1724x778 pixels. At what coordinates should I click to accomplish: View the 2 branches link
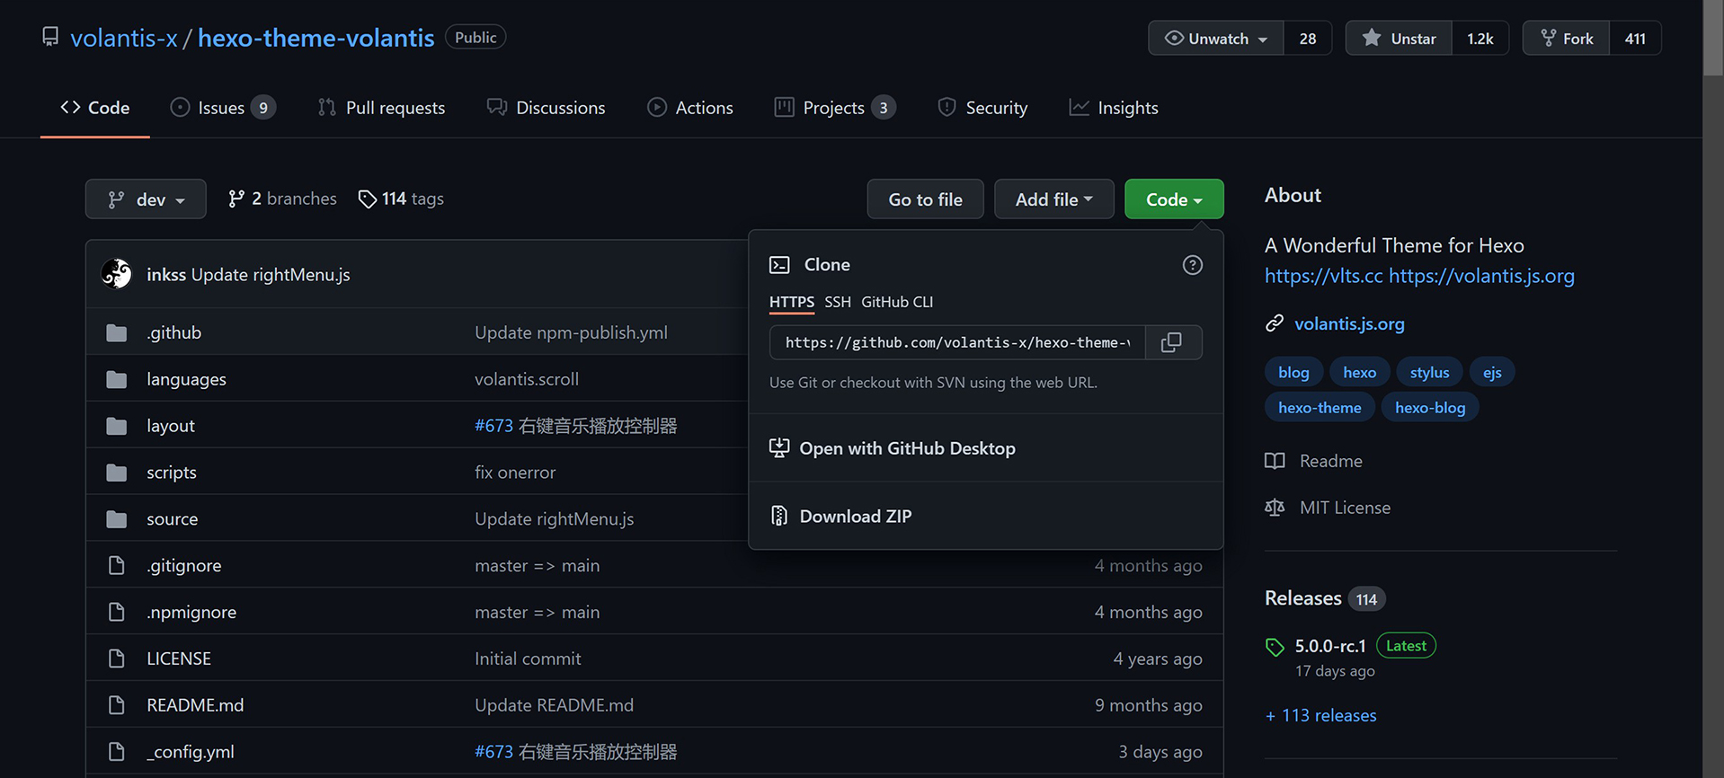point(282,199)
